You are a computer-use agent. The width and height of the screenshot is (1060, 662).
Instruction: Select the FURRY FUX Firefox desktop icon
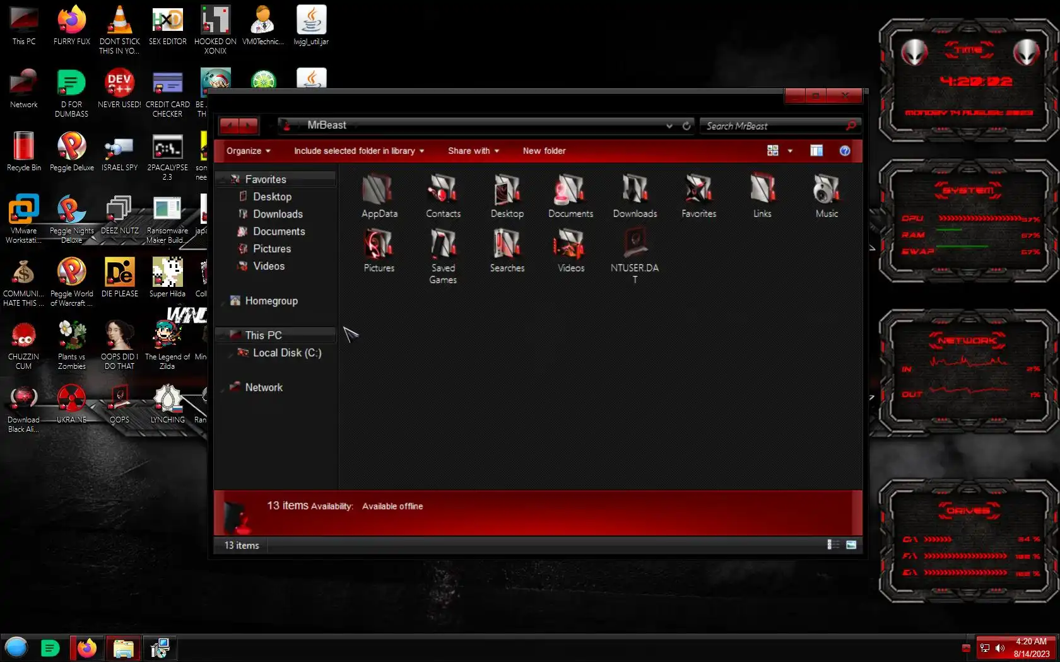[72, 25]
